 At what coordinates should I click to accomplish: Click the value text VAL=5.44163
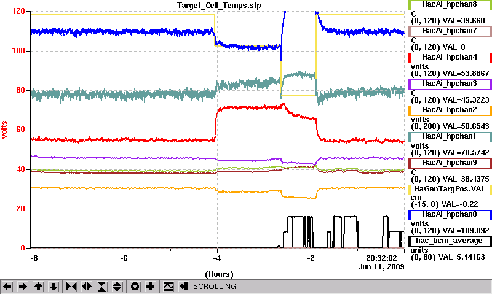coord(461,257)
